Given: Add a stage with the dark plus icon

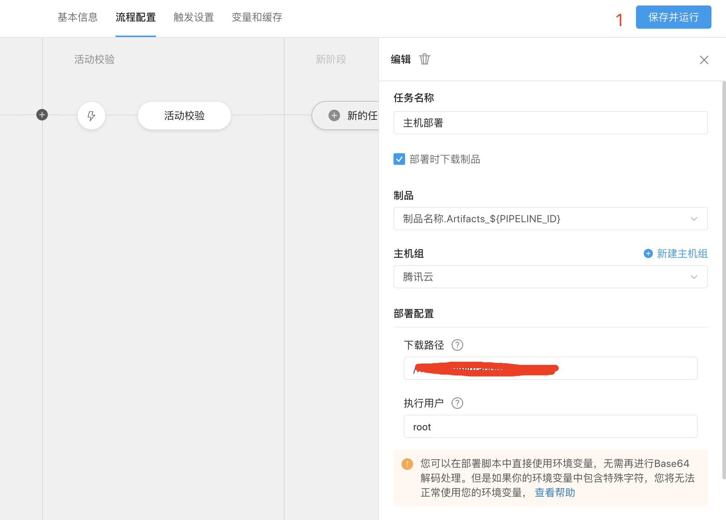Looking at the screenshot, I should click(42, 115).
